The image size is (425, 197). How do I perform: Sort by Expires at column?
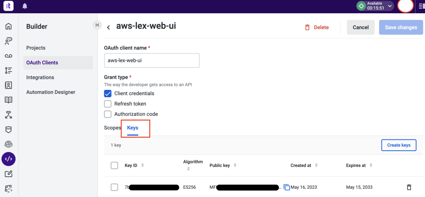(x=371, y=166)
